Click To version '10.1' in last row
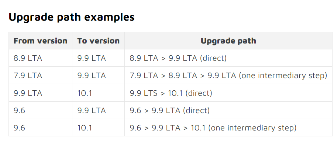This screenshot has width=334, height=143. pos(85,128)
